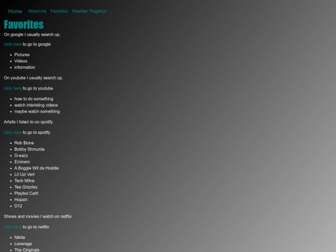
Task: Click 'maybe watch something' list item
Action: point(37,111)
